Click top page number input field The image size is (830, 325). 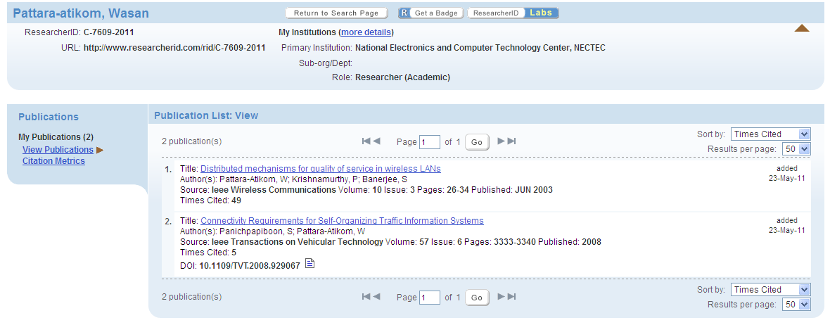430,142
